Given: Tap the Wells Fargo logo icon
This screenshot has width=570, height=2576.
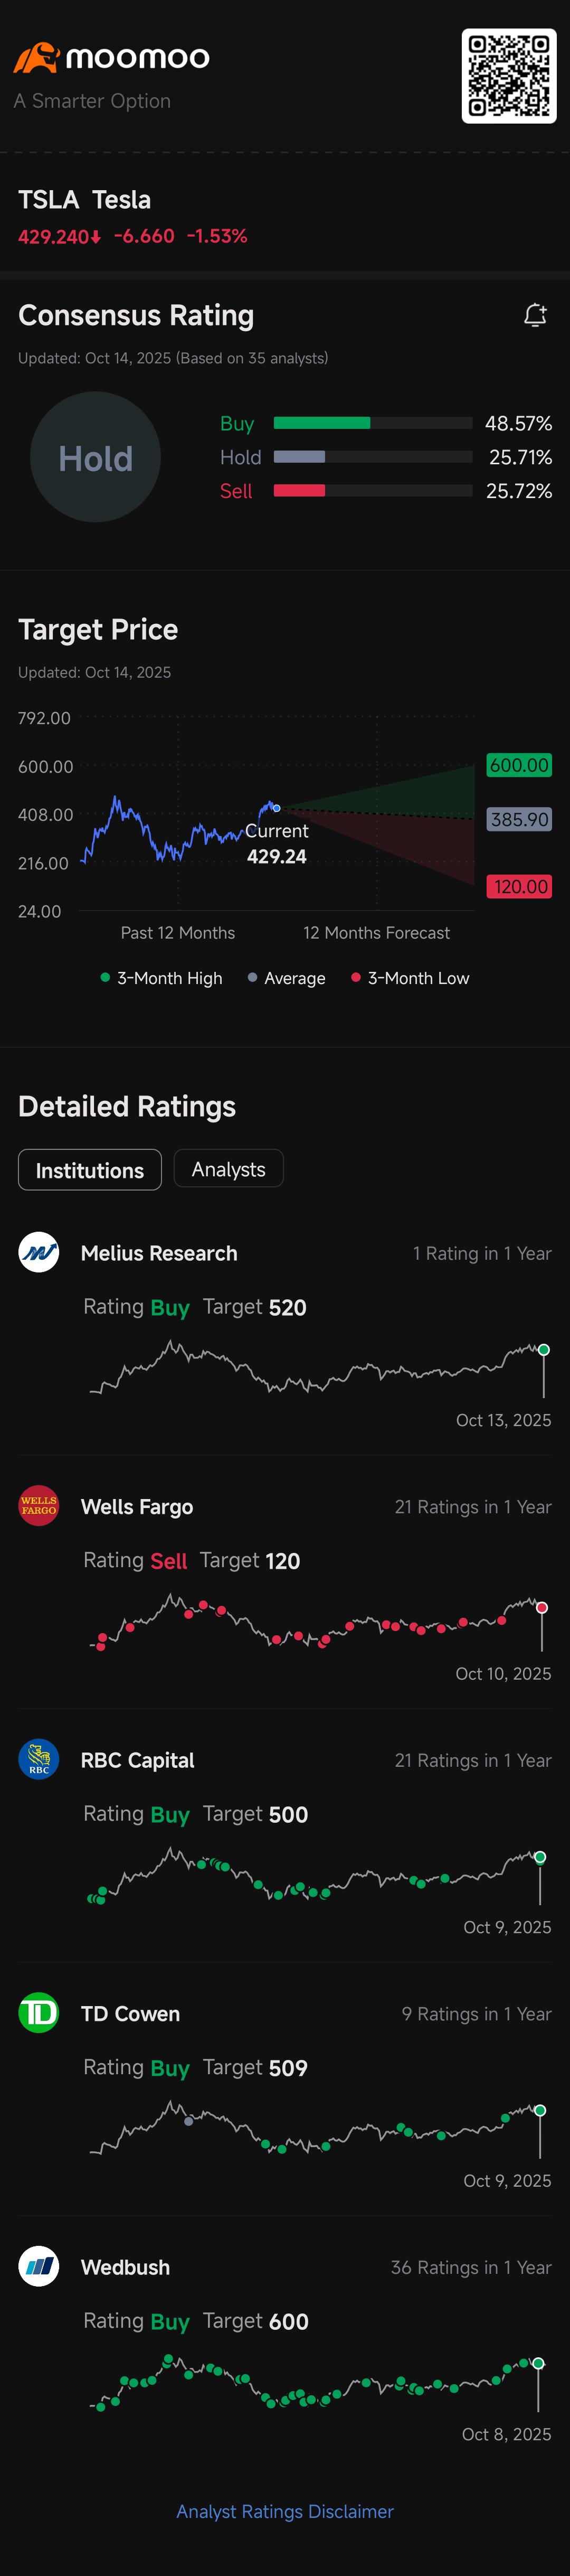Looking at the screenshot, I should (x=39, y=1505).
